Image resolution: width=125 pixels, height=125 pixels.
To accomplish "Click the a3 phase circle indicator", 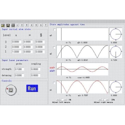I will coord(116,34).
